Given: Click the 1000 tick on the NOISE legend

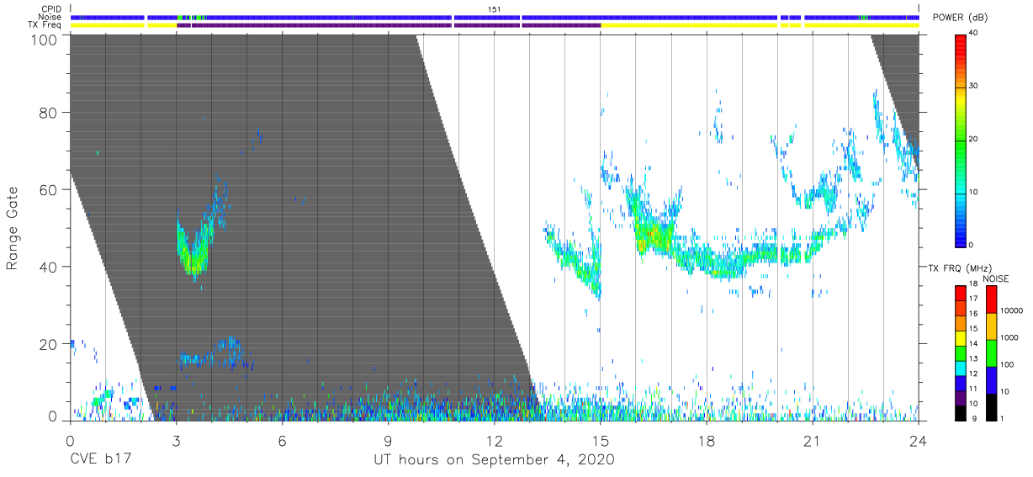Looking at the screenshot, I should 1010,337.
